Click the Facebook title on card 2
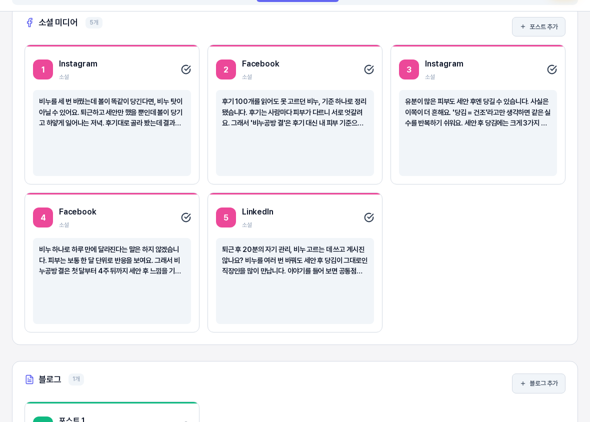 pos(260,64)
